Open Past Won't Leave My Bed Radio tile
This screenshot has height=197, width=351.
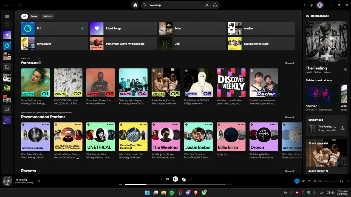(124, 44)
